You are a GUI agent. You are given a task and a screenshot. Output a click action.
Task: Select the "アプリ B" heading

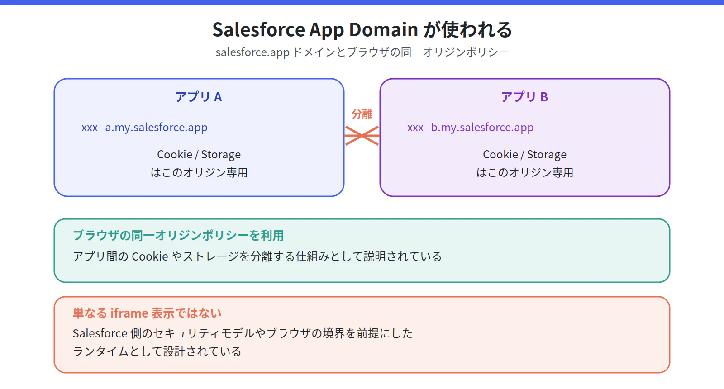coord(524,97)
